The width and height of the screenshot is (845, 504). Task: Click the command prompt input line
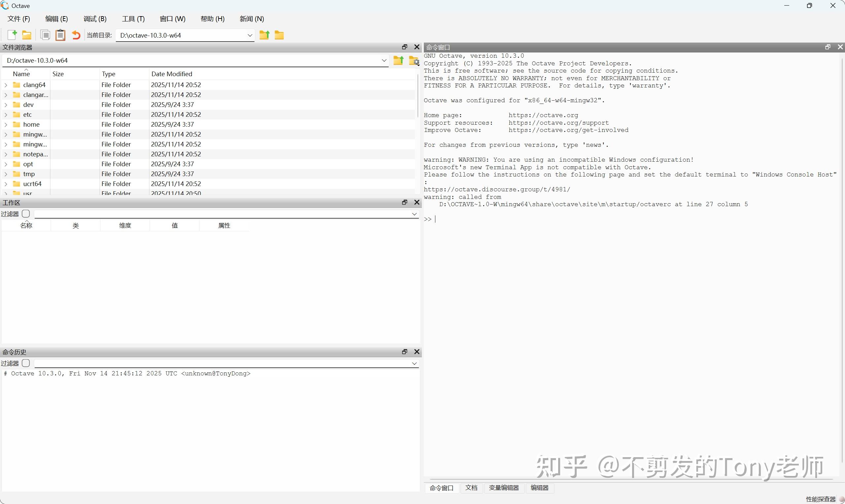click(632, 219)
